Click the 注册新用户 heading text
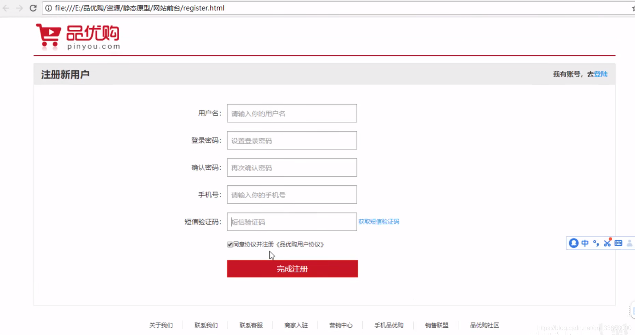Image resolution: width=635 pixels, height=335 pixels. [65, 74]
